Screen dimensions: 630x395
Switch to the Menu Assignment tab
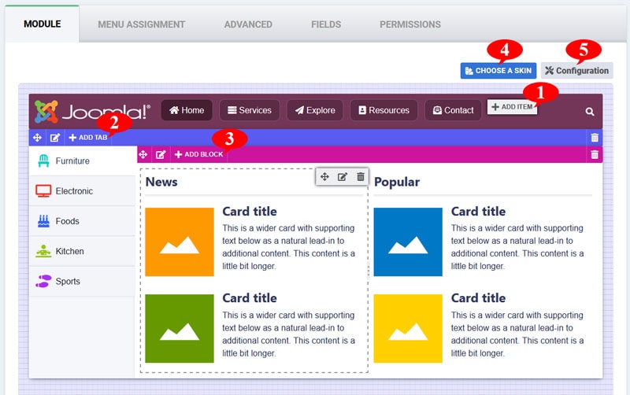pos(142,24)
